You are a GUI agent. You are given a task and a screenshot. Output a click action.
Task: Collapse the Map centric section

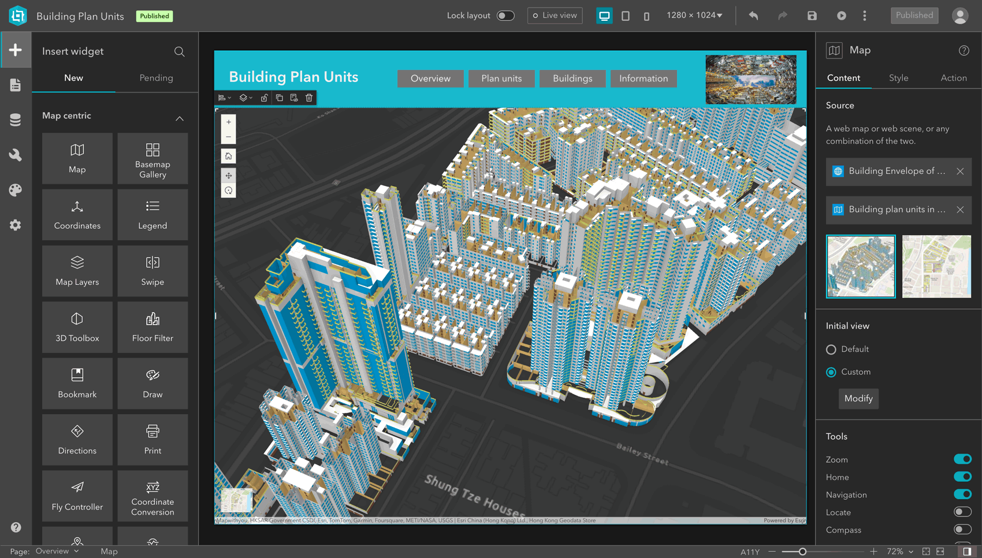(180, 118)
